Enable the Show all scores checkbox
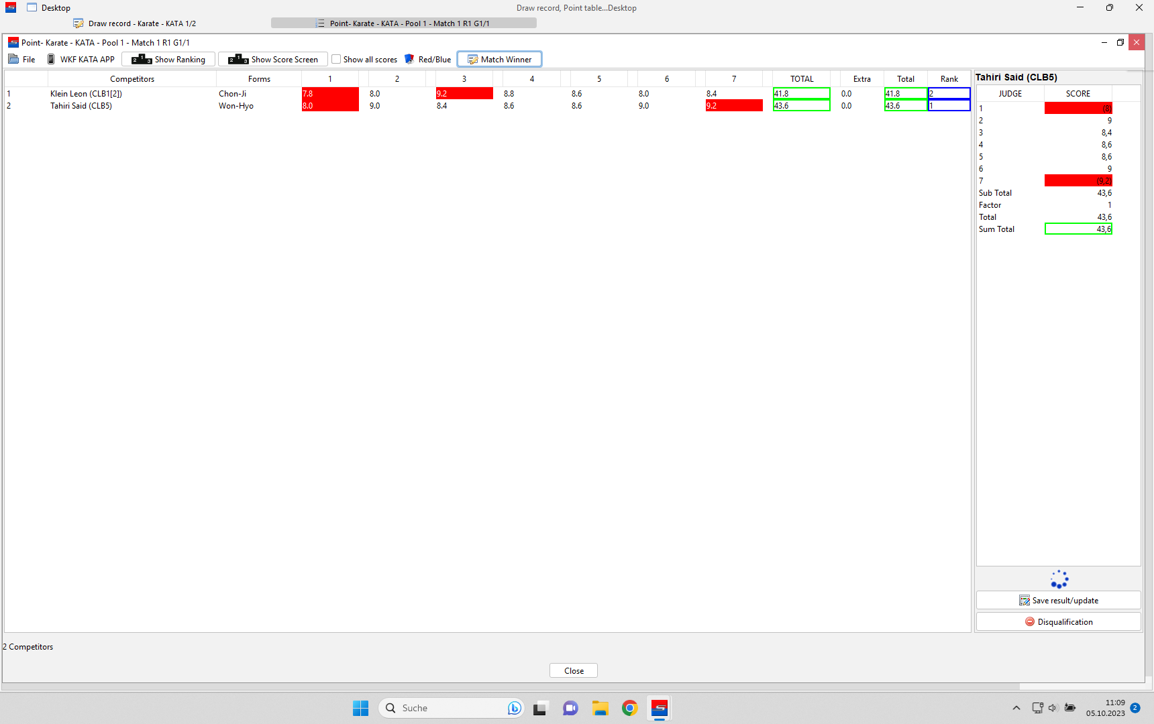Viewport: 1154px width, 724px height. 336,59
